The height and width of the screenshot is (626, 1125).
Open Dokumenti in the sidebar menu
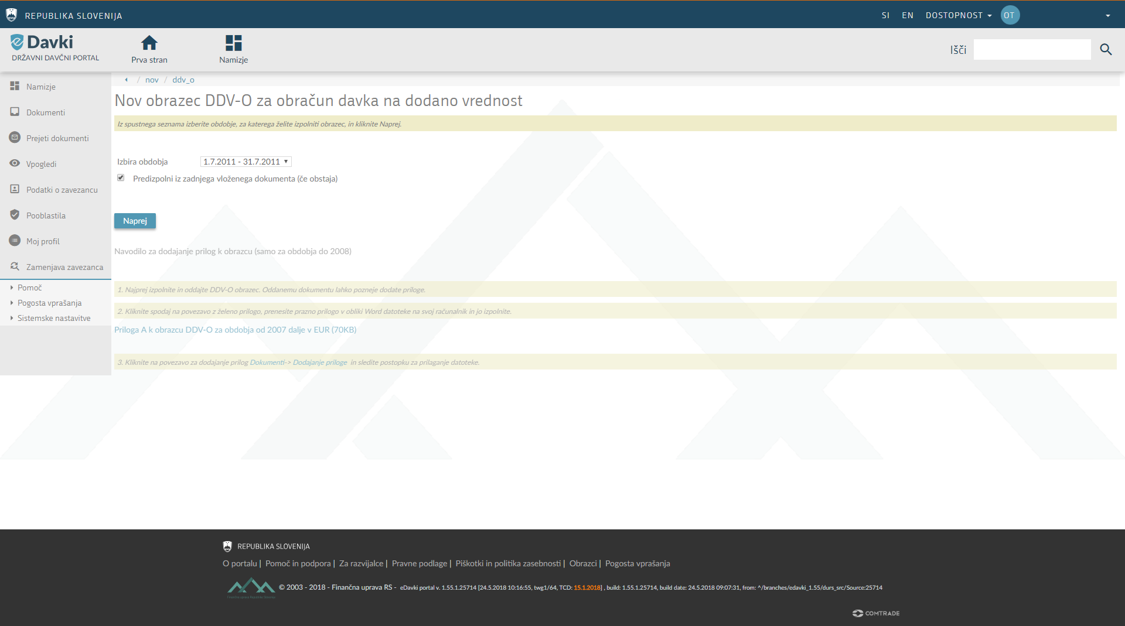pyautogui.click(x=45, y=112)
